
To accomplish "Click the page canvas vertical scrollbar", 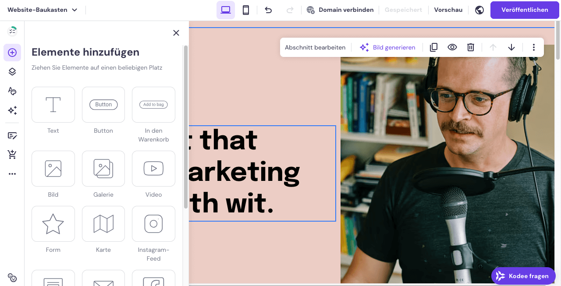I will [x=558, y=40].
